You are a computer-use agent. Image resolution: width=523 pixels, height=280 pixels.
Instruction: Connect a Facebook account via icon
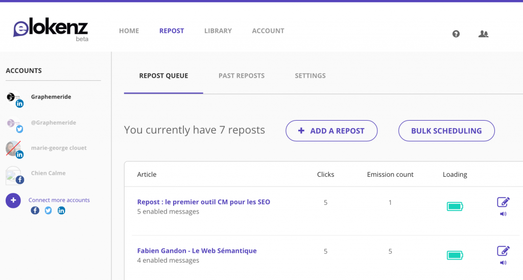tap(35, 211)
